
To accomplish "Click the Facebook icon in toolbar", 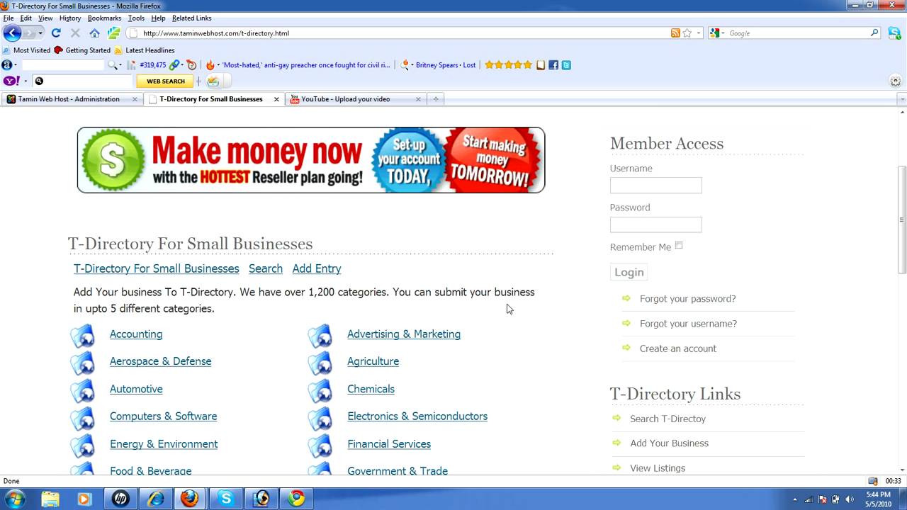I will click(553, 65).
